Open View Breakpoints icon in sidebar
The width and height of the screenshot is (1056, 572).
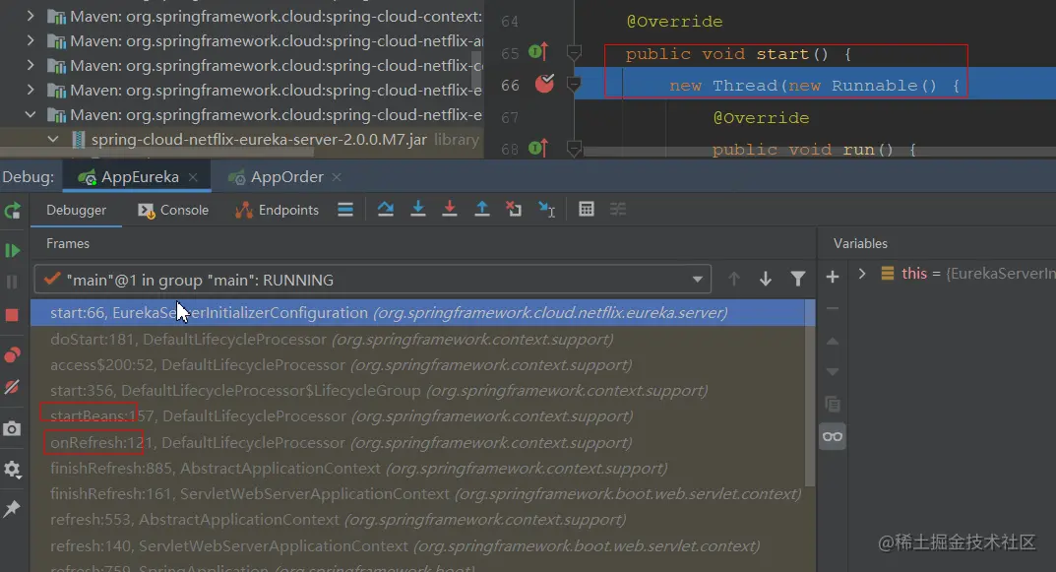tap(12, 355)
